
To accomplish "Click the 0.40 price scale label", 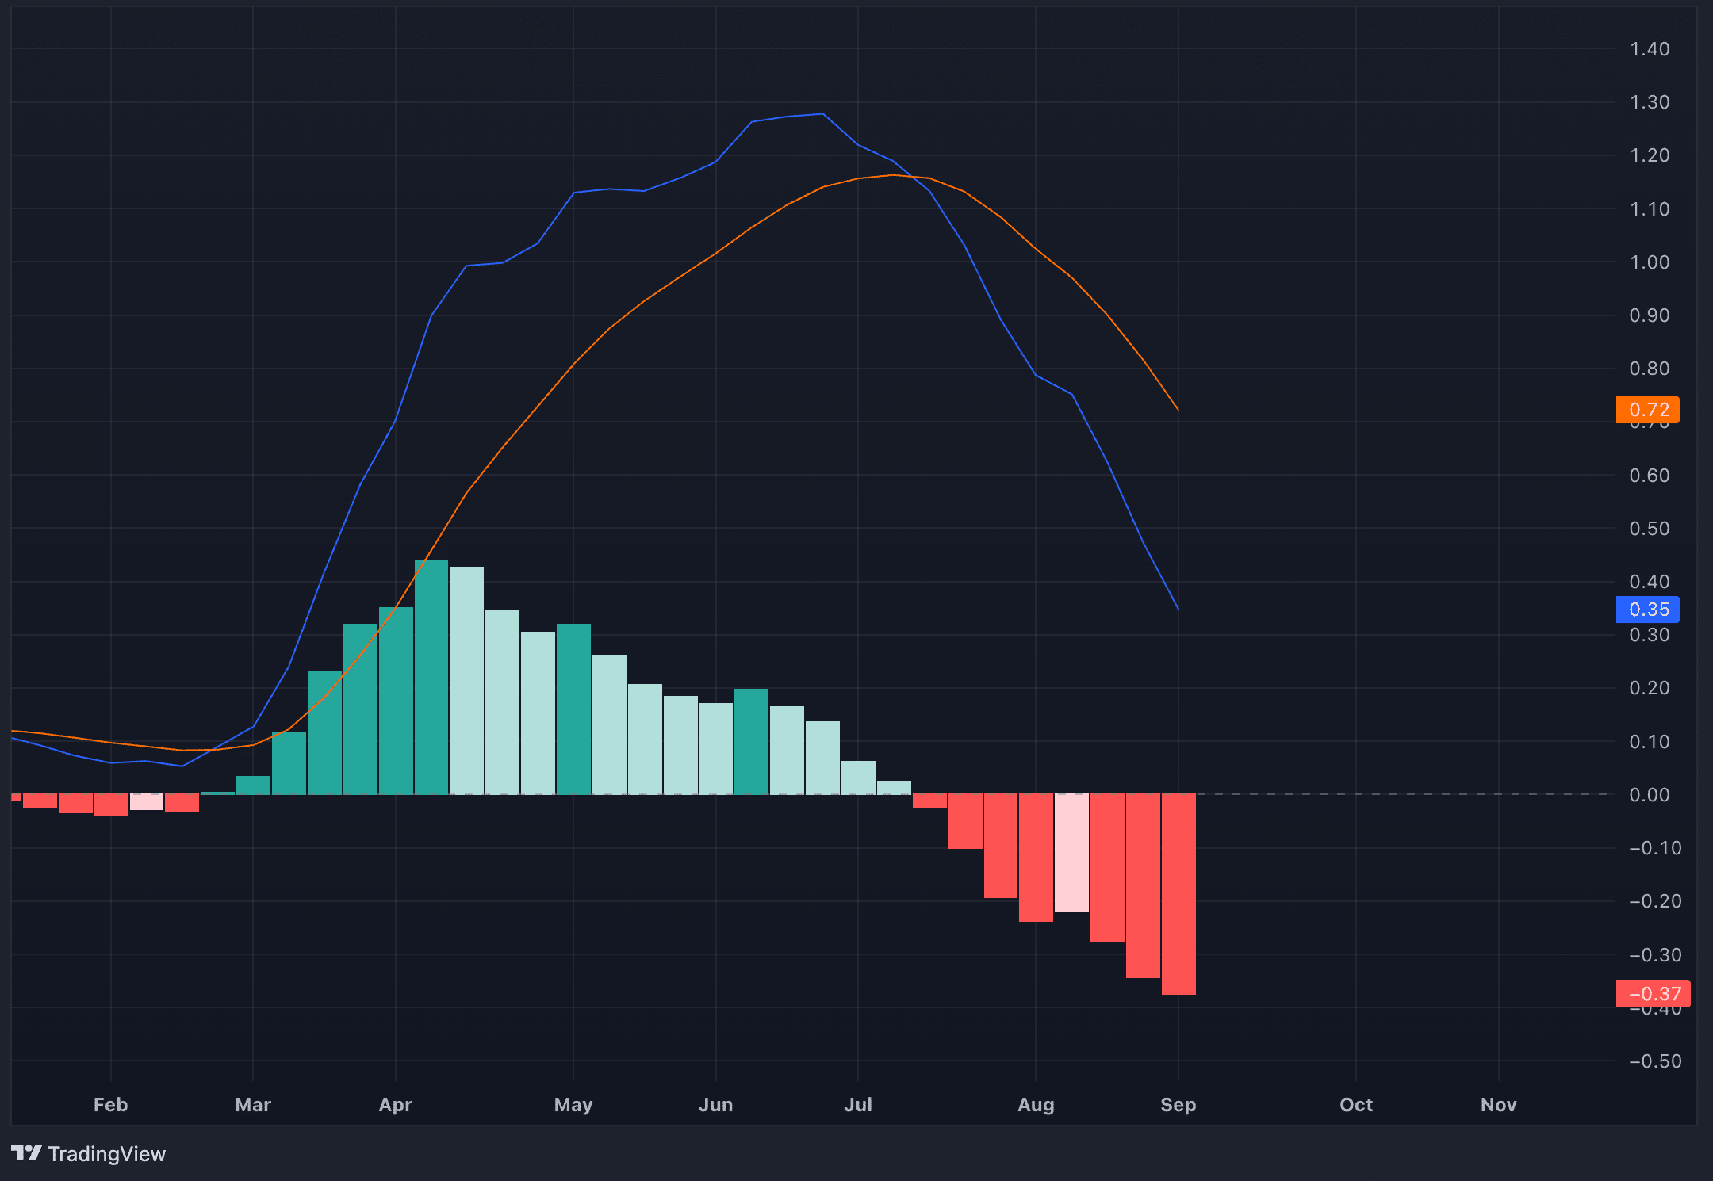I will 1650,582.
